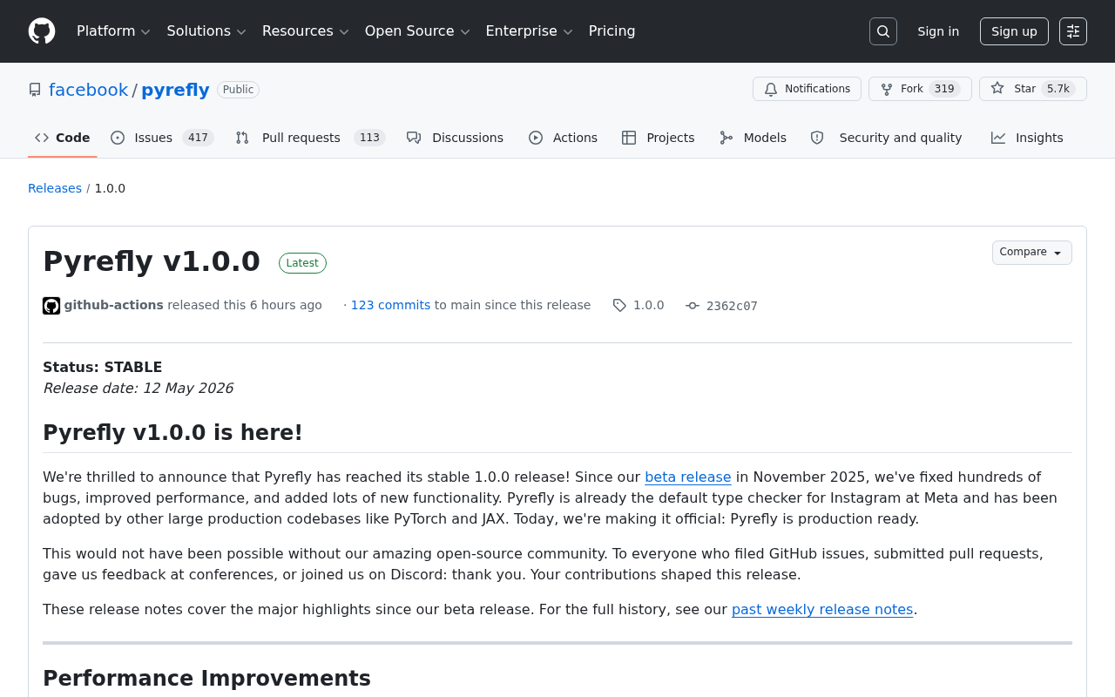Expand the Open Source menu
Viewport: 1115px width, 697px height.
pos(417,31)
